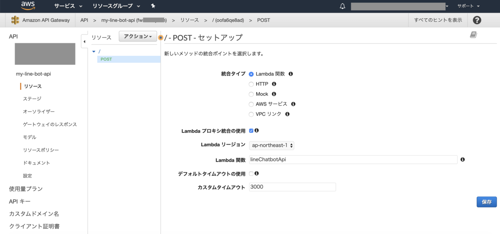Viewport: 500px width, 234px height.
Task: Select AWS サービス integration type
Action: pyautogui.click(x=251, y=104)
